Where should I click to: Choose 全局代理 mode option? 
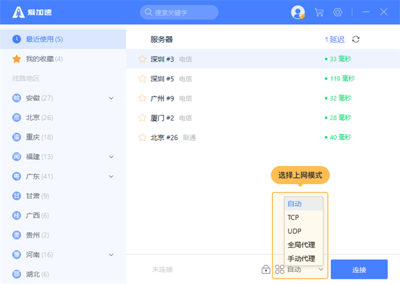click(x=301, y=245)
